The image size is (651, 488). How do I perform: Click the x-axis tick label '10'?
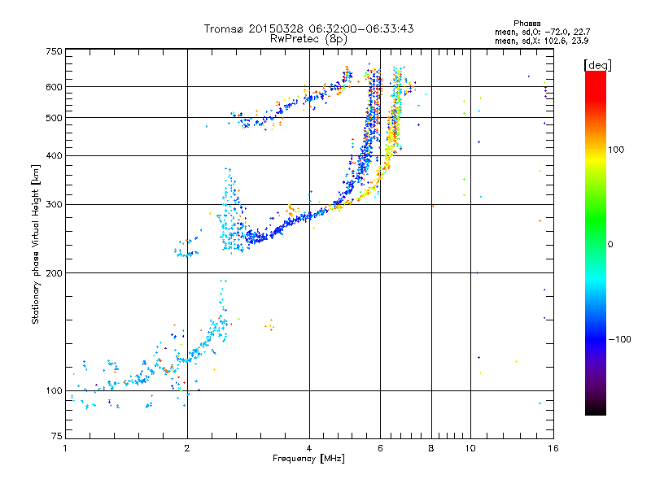click(470, 448)
